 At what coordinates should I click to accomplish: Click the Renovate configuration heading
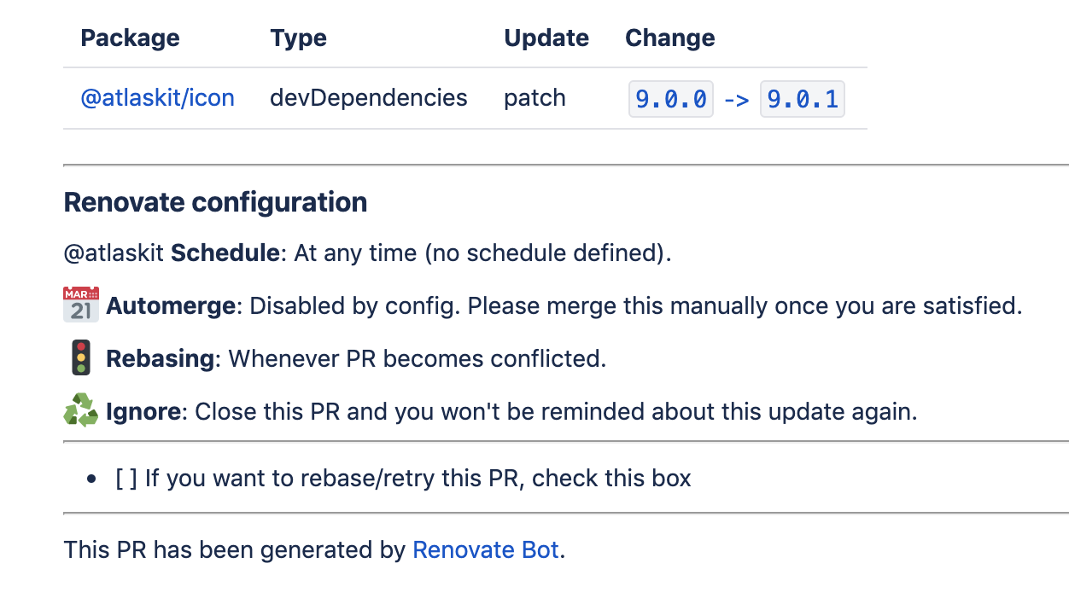pos(215,202)
